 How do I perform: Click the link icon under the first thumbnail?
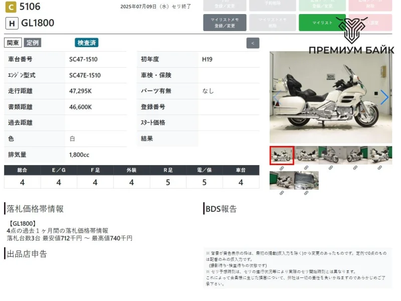pos(282,168)
